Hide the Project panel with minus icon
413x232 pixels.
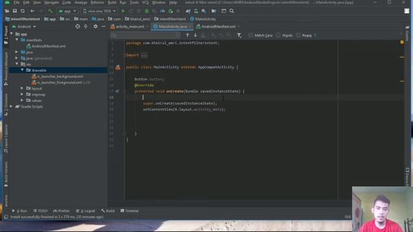(x=103, y=26)
